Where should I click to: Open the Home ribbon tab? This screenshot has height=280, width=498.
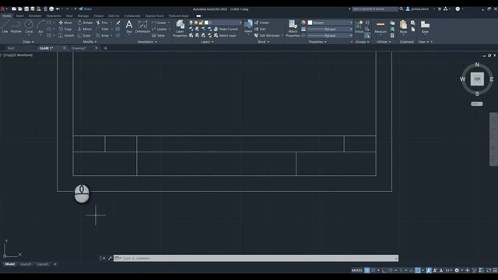tap(6, 16)
